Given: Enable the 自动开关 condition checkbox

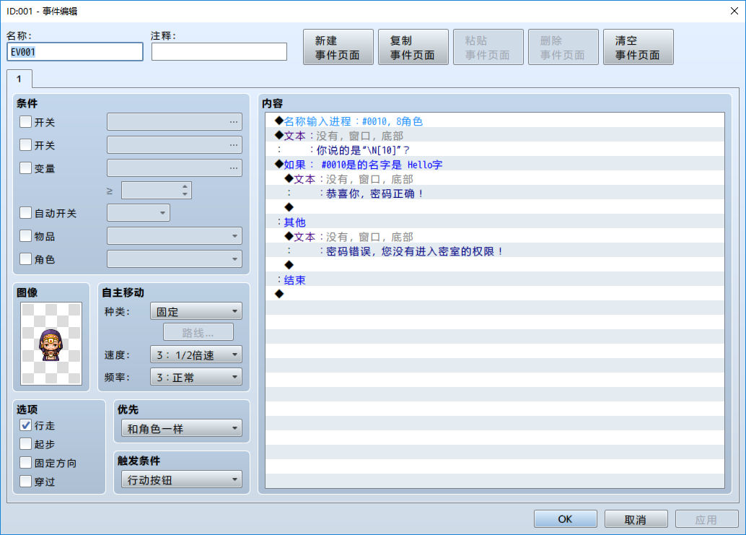Looking at the screenshot, I should click(26, 213).
